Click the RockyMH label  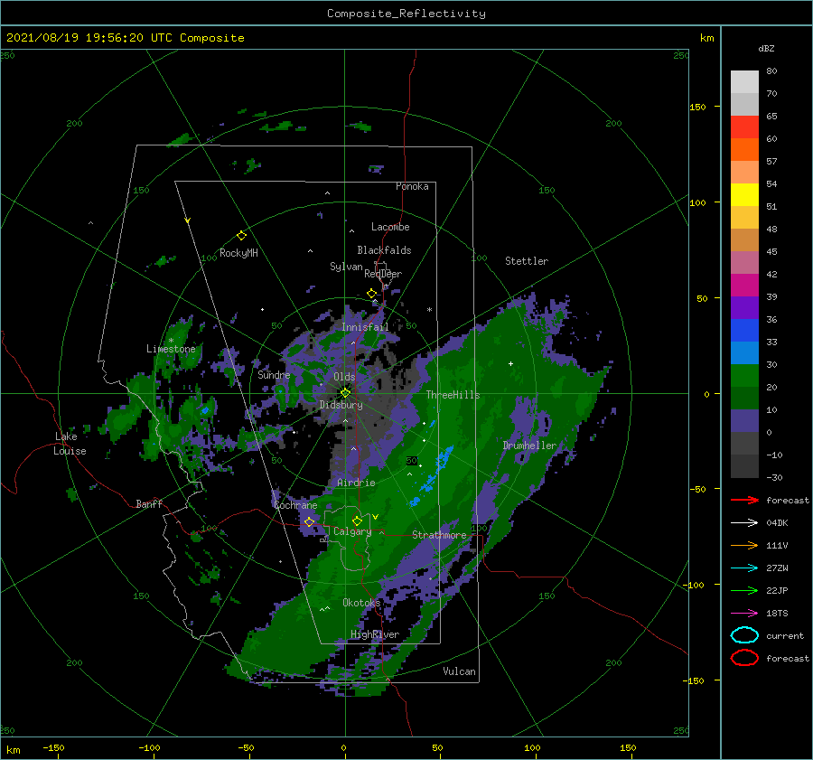tap(238, 253)
